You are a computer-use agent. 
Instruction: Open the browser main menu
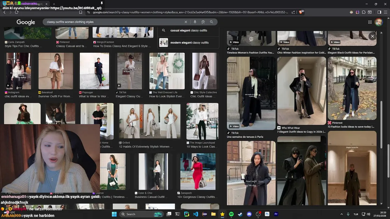coord(385,12)
